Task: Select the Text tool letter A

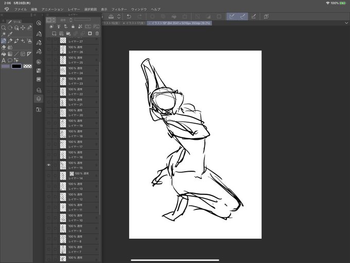Action: click(4, 60)
